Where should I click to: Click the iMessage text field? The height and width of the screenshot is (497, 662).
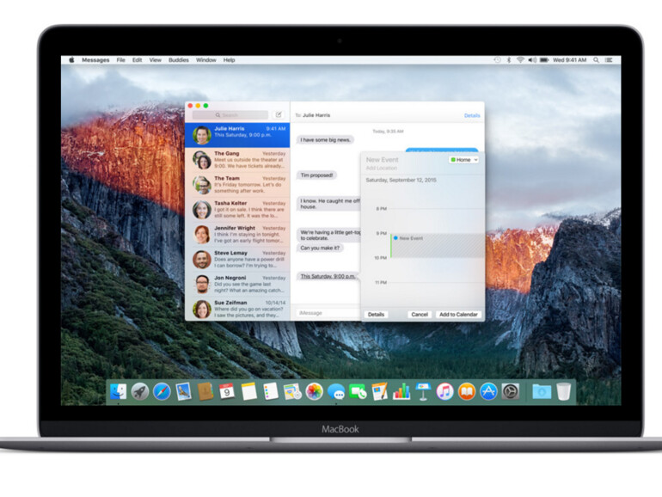click(x=328, y=313)
